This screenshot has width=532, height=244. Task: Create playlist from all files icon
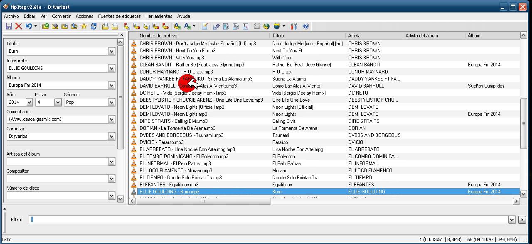(106, 26)
